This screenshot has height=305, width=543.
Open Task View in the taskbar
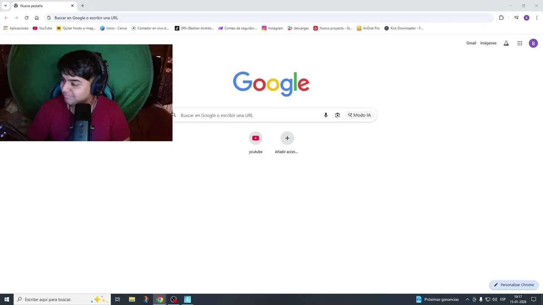point(118,299)
